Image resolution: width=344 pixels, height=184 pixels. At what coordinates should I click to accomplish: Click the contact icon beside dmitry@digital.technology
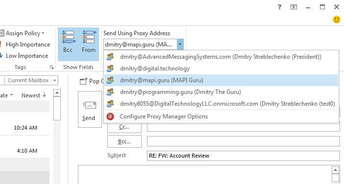(110, 69)
